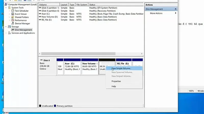Click the "238.46 GB" disk size text

pos(44,66)
